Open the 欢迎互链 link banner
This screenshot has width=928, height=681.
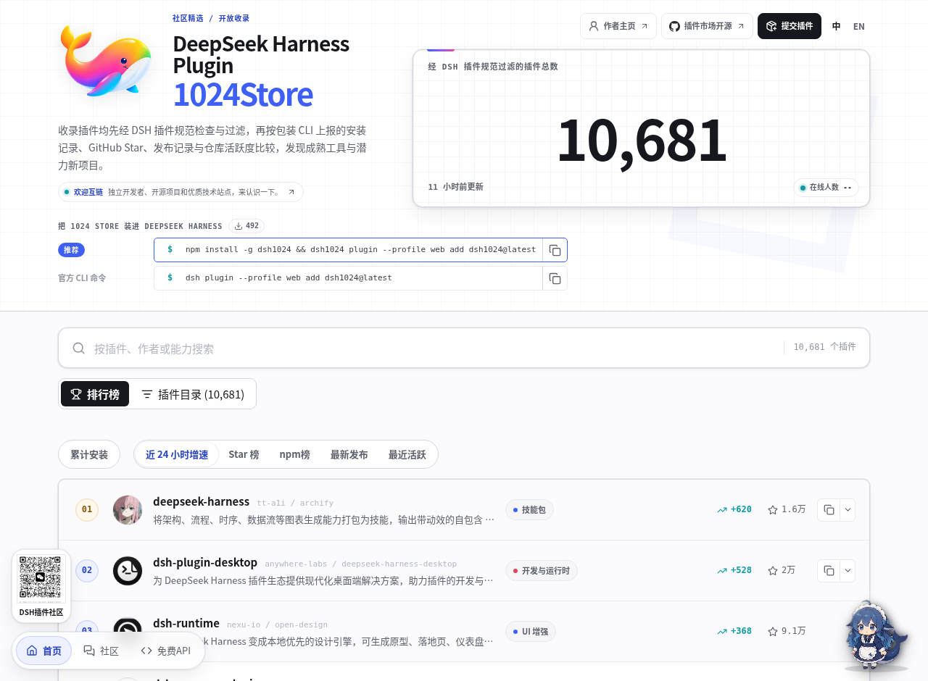click(181, 192)
